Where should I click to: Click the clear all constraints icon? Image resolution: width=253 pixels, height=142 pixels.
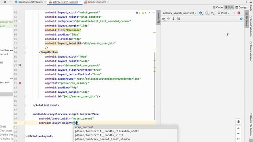[179, 19]
